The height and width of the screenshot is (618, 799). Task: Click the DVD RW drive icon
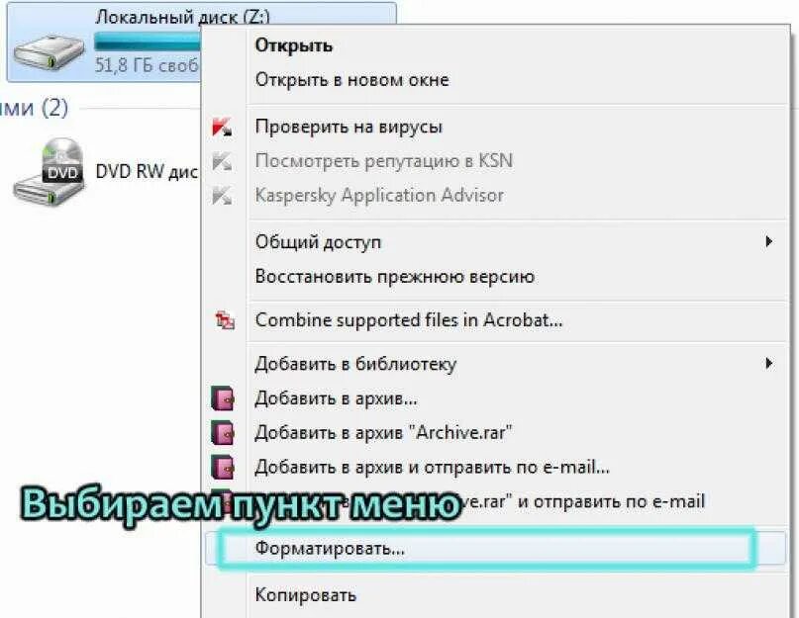click(x=49, y=171)
